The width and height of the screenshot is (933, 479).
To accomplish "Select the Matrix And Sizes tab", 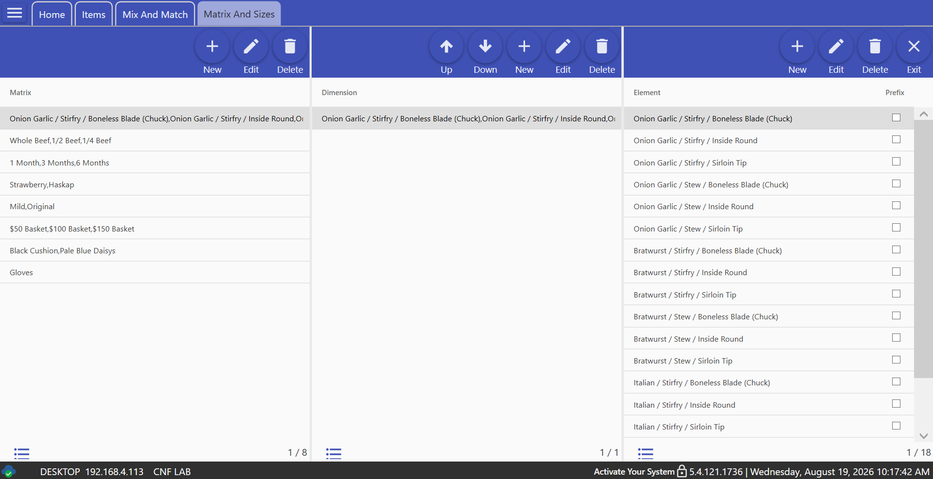I will [239, 14].
